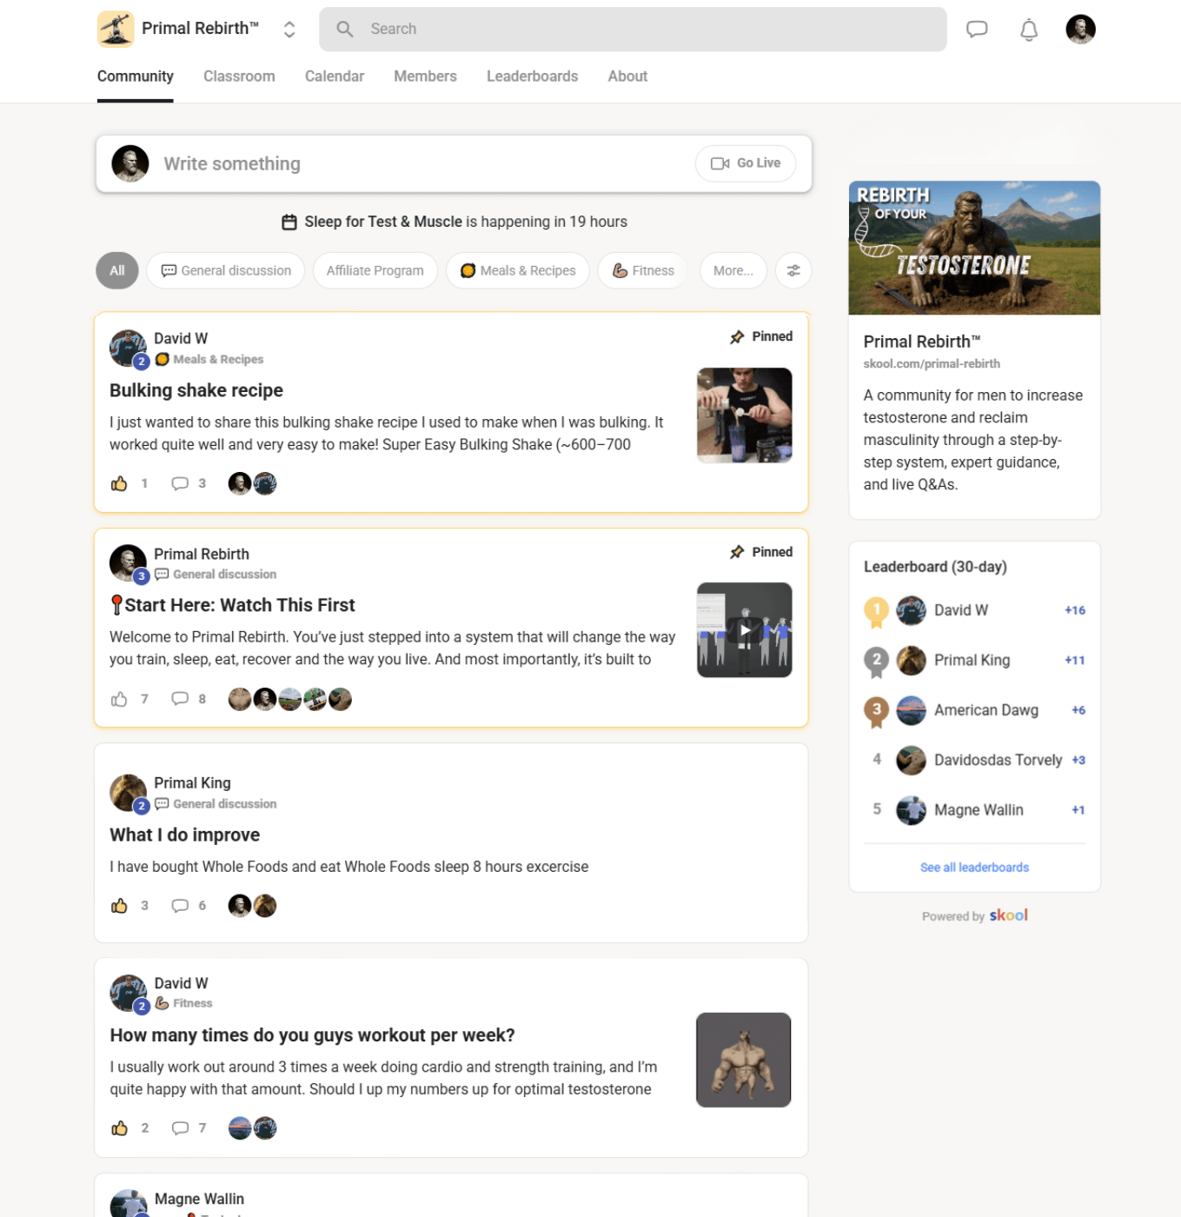Filter by Affiliate Program
This screenshot has width=1181, height=1217.
click(x=375, y=270)
